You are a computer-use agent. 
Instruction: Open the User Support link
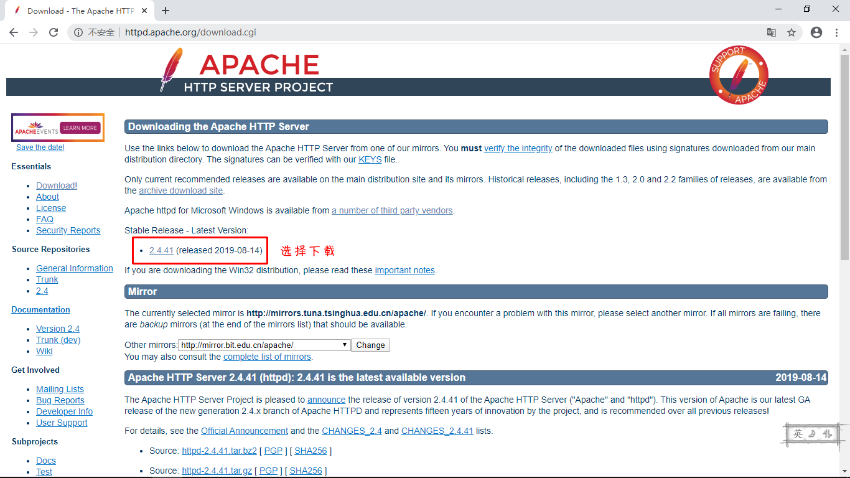pyautogui.click(x=62, y=423)
